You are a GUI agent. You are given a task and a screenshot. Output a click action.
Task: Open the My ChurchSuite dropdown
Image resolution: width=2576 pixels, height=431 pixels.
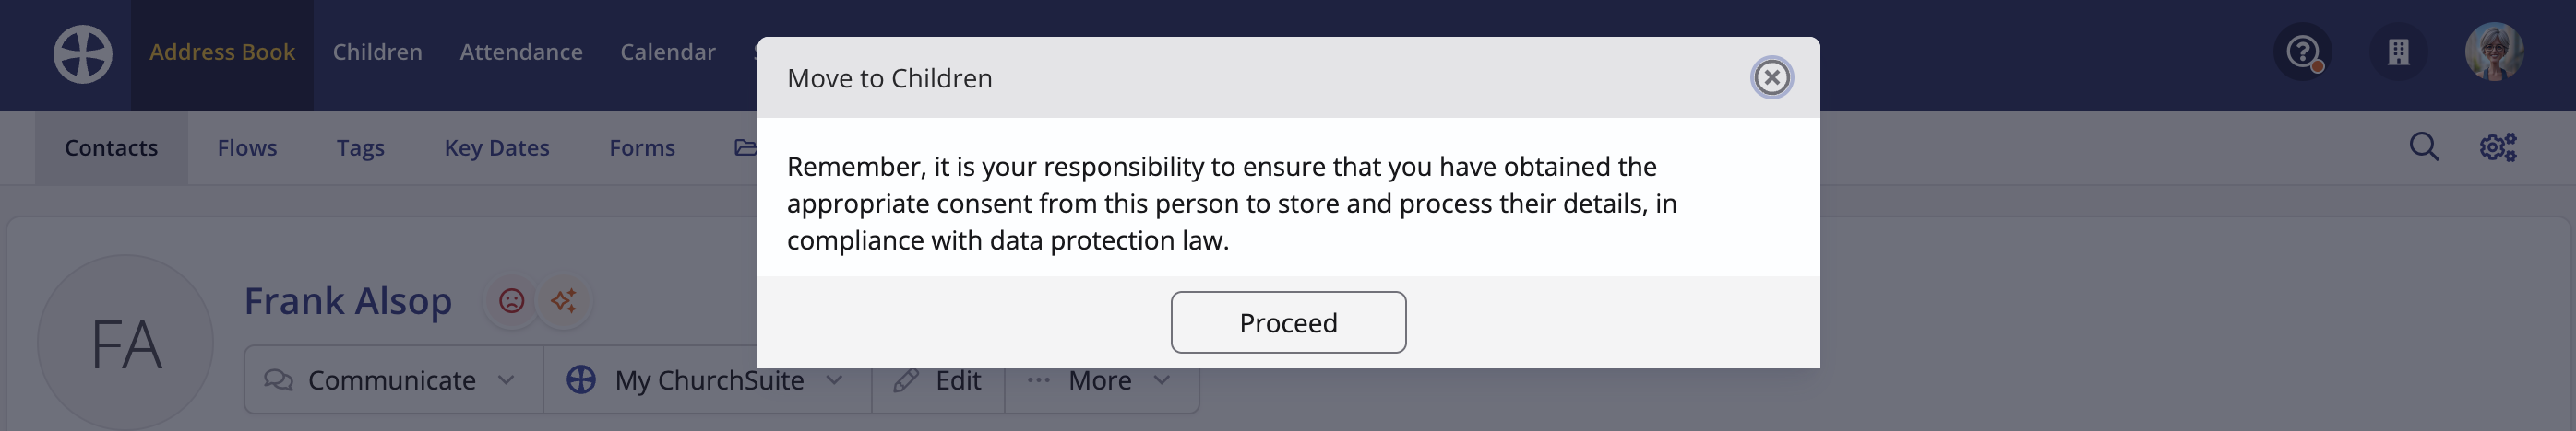(x=707, y=380)
